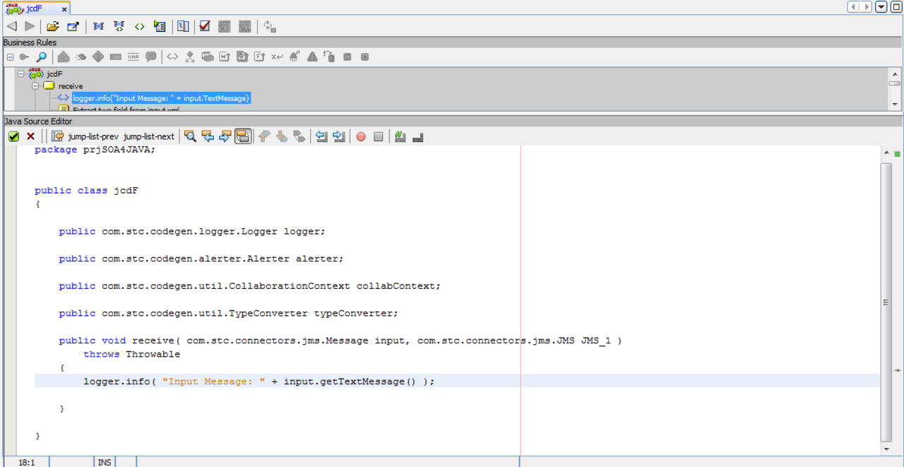The width and height of the screenshot is (904, 467).
Task: Click the INS insert mode status indicator
Action: pyautogui.click(x=105, y=462)
